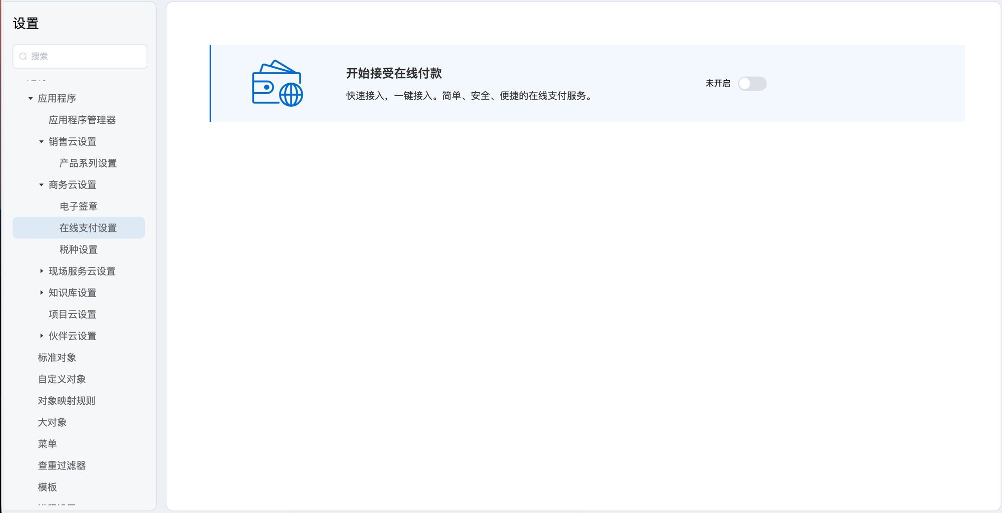
Task: Click the wallet globe payment icon
Action: [x=277, y=83]
